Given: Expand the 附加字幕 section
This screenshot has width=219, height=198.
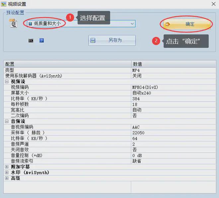Looking at the screenshot, I should (x=7, y=167).
